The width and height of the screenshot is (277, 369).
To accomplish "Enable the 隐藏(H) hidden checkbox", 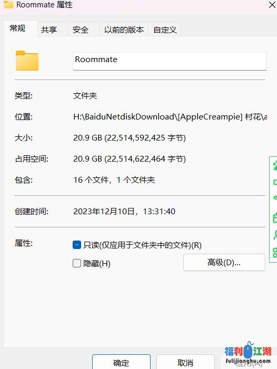I will (77, 263).
